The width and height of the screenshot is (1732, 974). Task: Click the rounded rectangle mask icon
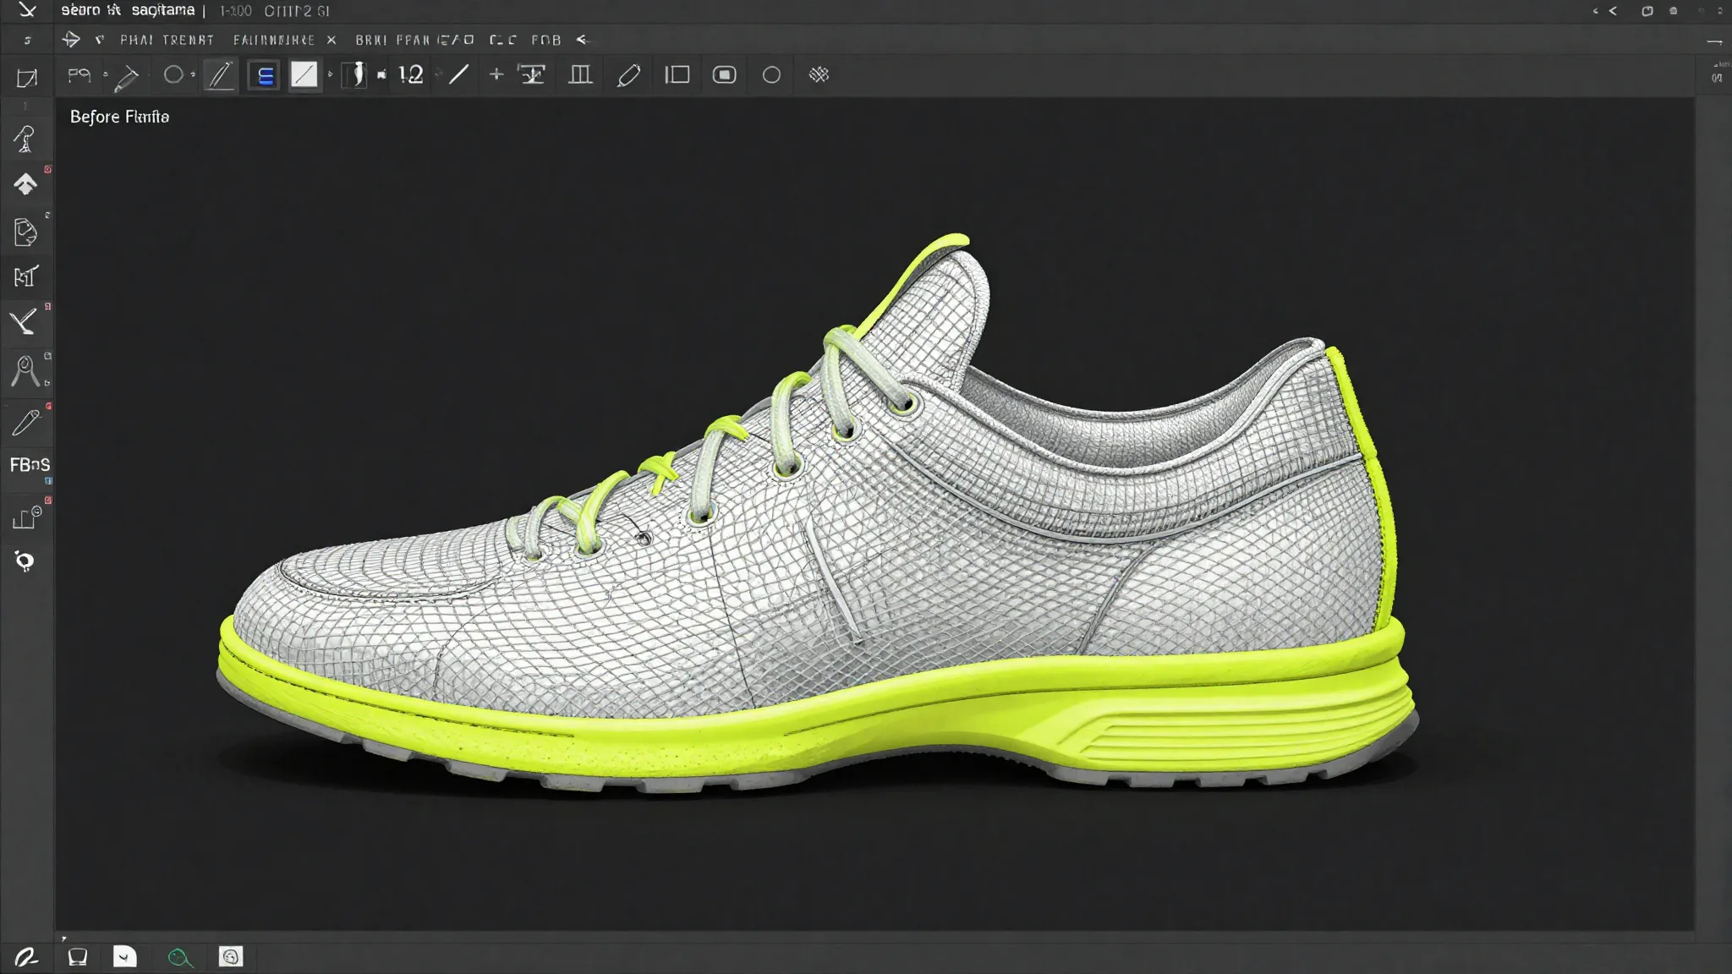pos(725,75)
